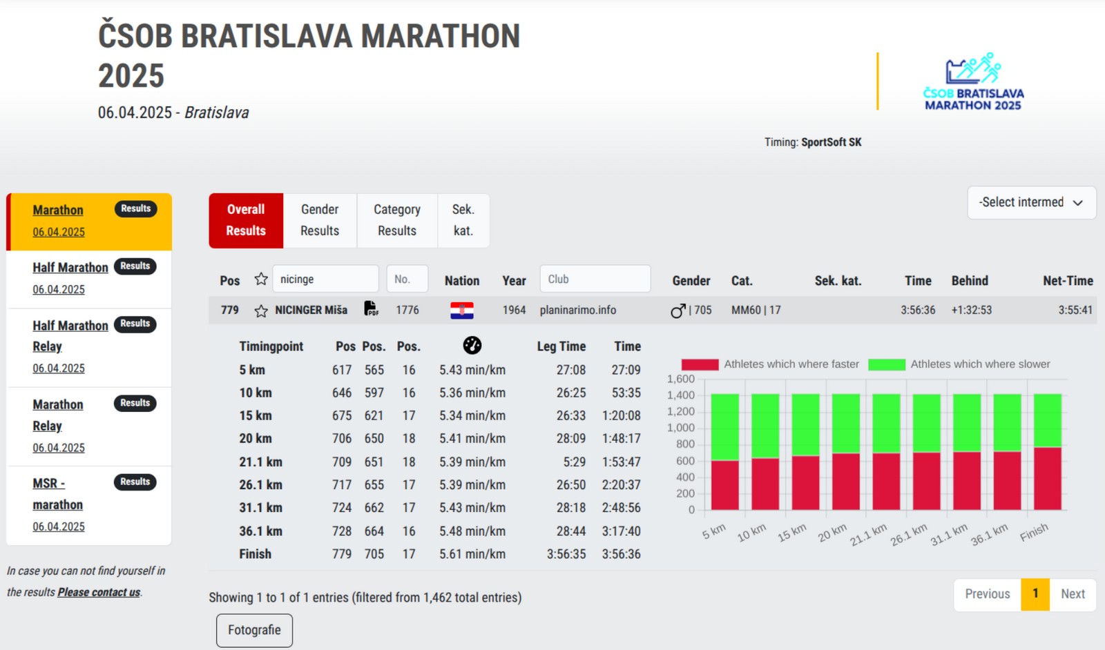Open Half Marathon Relay race link
Viewport: 1105px width, 650px height.
[x=70, y=336]
